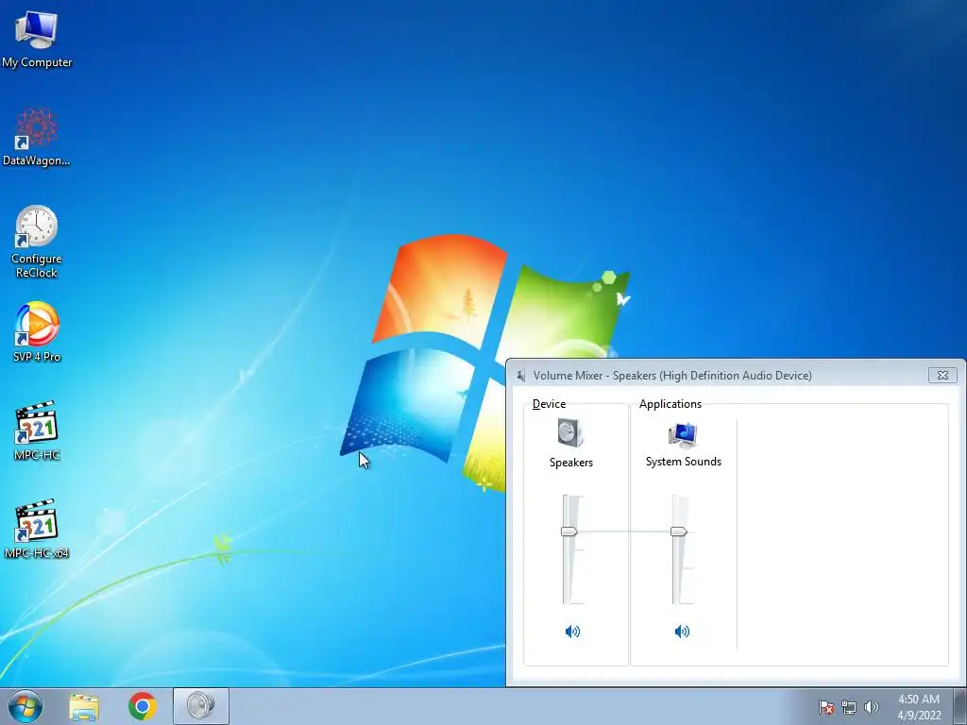Open Windows Explorer from the taskbar
The image size is (967, 725).
coord(84,706)
